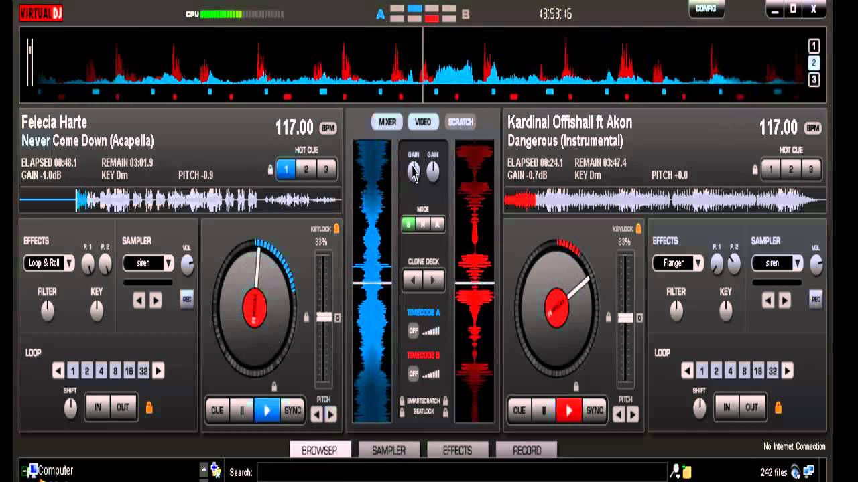Select 16-beat loop on right deck
This screenshot has width=858, height=482.
[758, 370]
